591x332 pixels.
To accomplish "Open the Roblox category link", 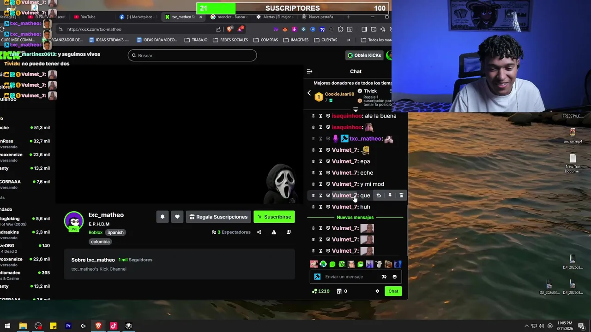I will point(96,232).
